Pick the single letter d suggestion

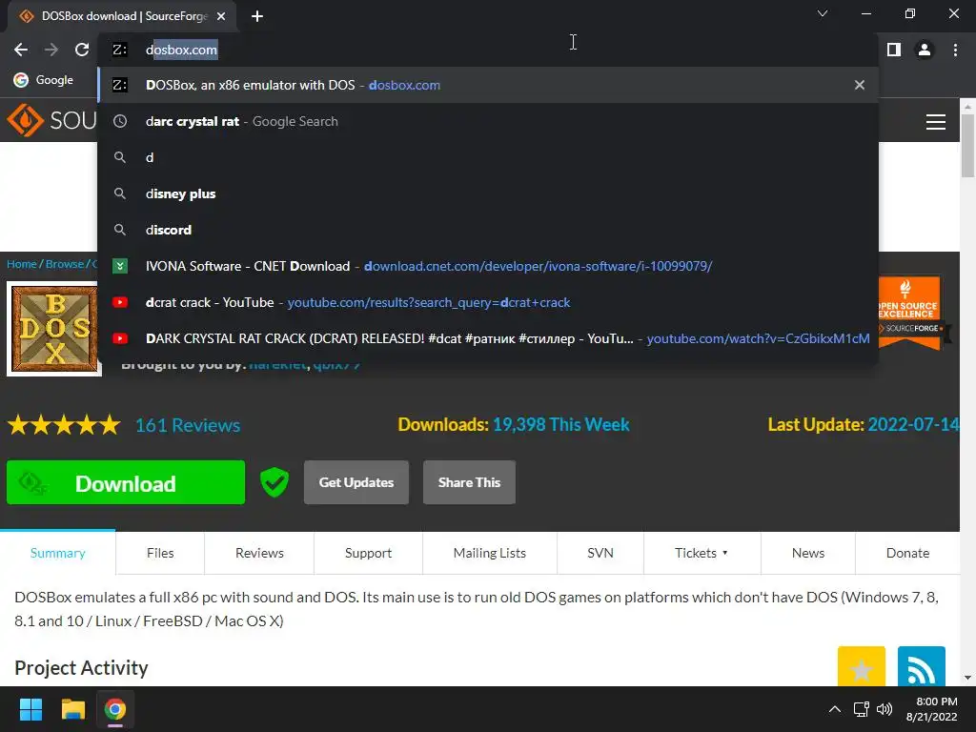point(488,157)
